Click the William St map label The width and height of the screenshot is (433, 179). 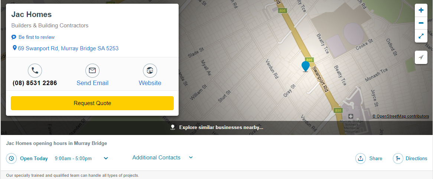[199, 92]
